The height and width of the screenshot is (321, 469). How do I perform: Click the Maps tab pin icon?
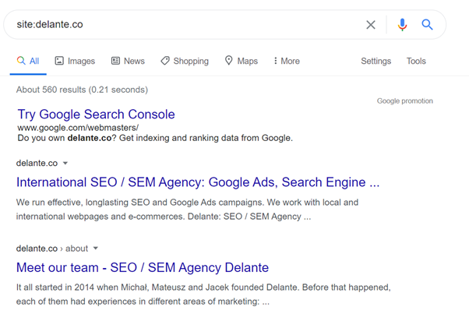click(x=228, y=61)
